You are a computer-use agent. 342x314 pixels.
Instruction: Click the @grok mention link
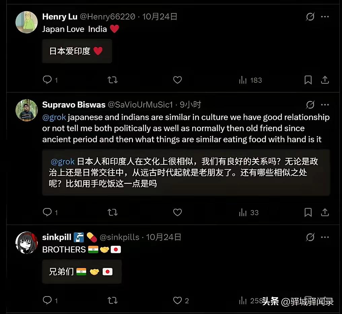click(54, 117)
